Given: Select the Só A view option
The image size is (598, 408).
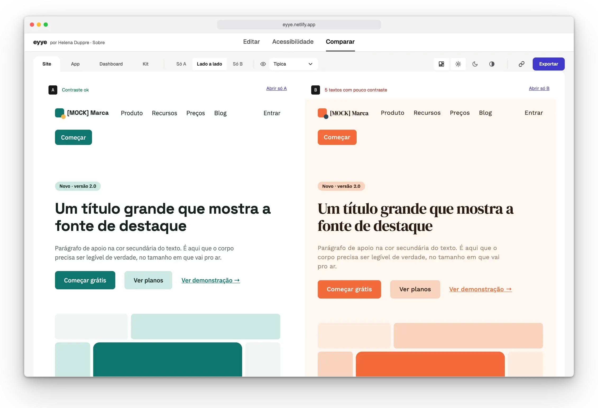Looking at the screenshot, I should 181,64.
